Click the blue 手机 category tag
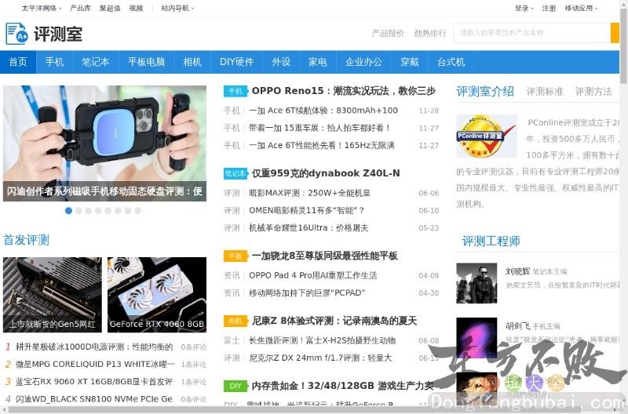The width and height of the screenshot is (628, 414). coord(235,91)
